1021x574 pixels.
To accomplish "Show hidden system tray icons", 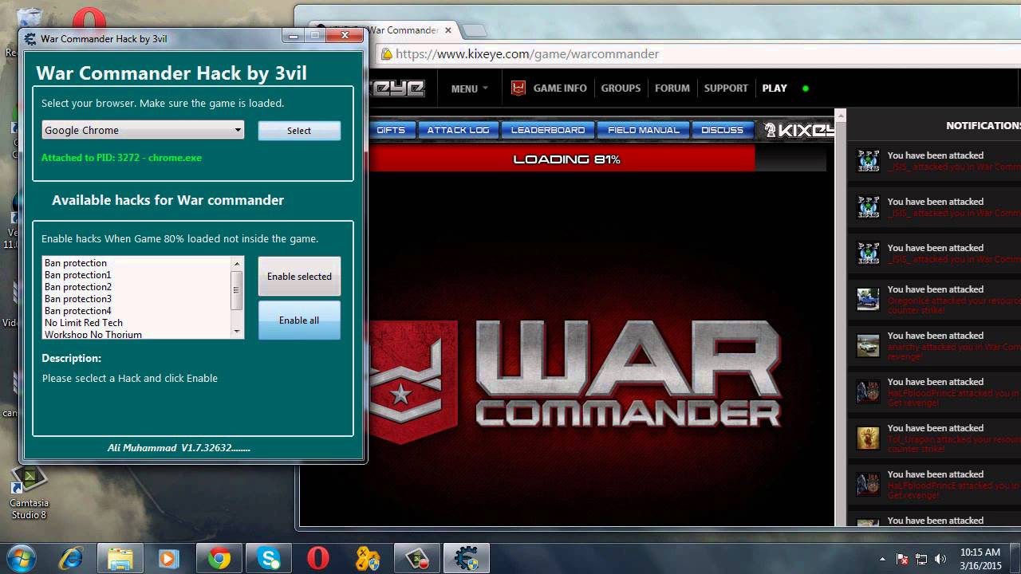I will pos(882,559).
